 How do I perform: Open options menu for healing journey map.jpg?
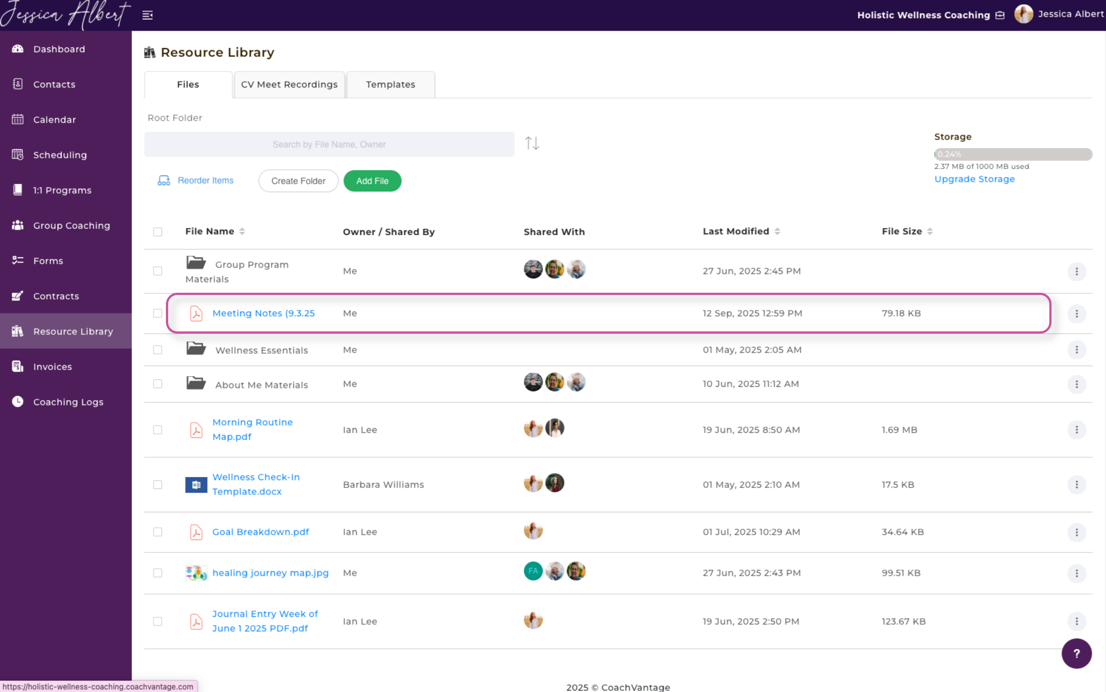[x=1076, y=573]
